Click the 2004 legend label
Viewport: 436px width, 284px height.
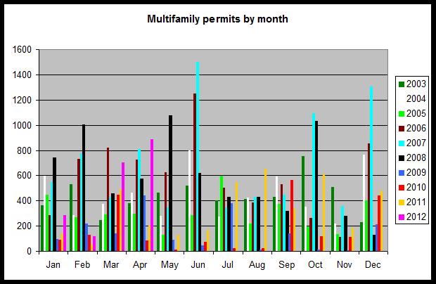tap(416, 98)
